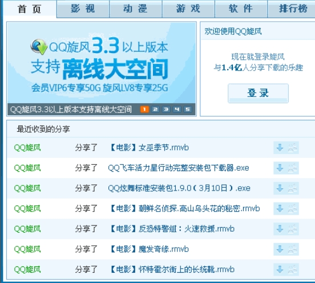Download 魔发奇缘.rmvb using arrow icon
Image resolution: width=315 pixels, height=283 pixels.
point(280,249)
